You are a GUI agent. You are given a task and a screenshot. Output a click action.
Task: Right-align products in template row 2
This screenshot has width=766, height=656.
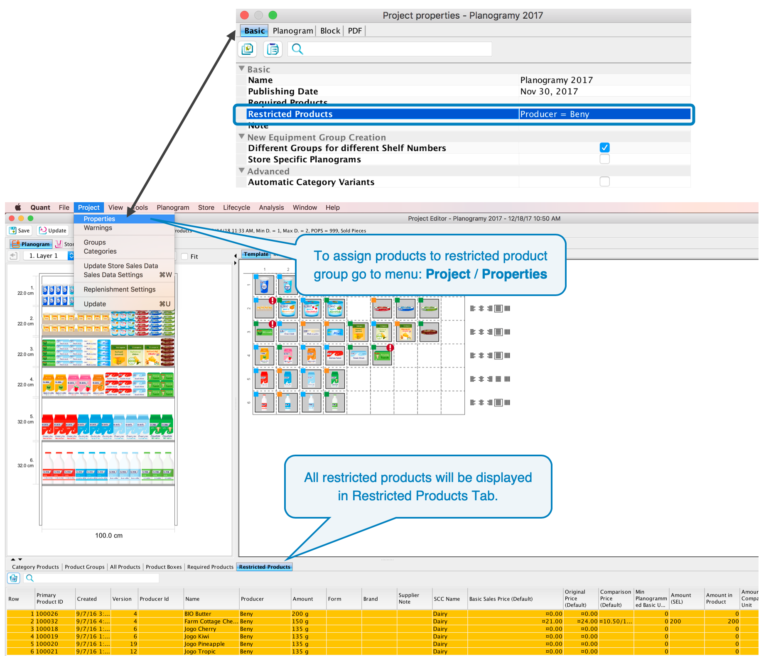[x=490, y=308]
